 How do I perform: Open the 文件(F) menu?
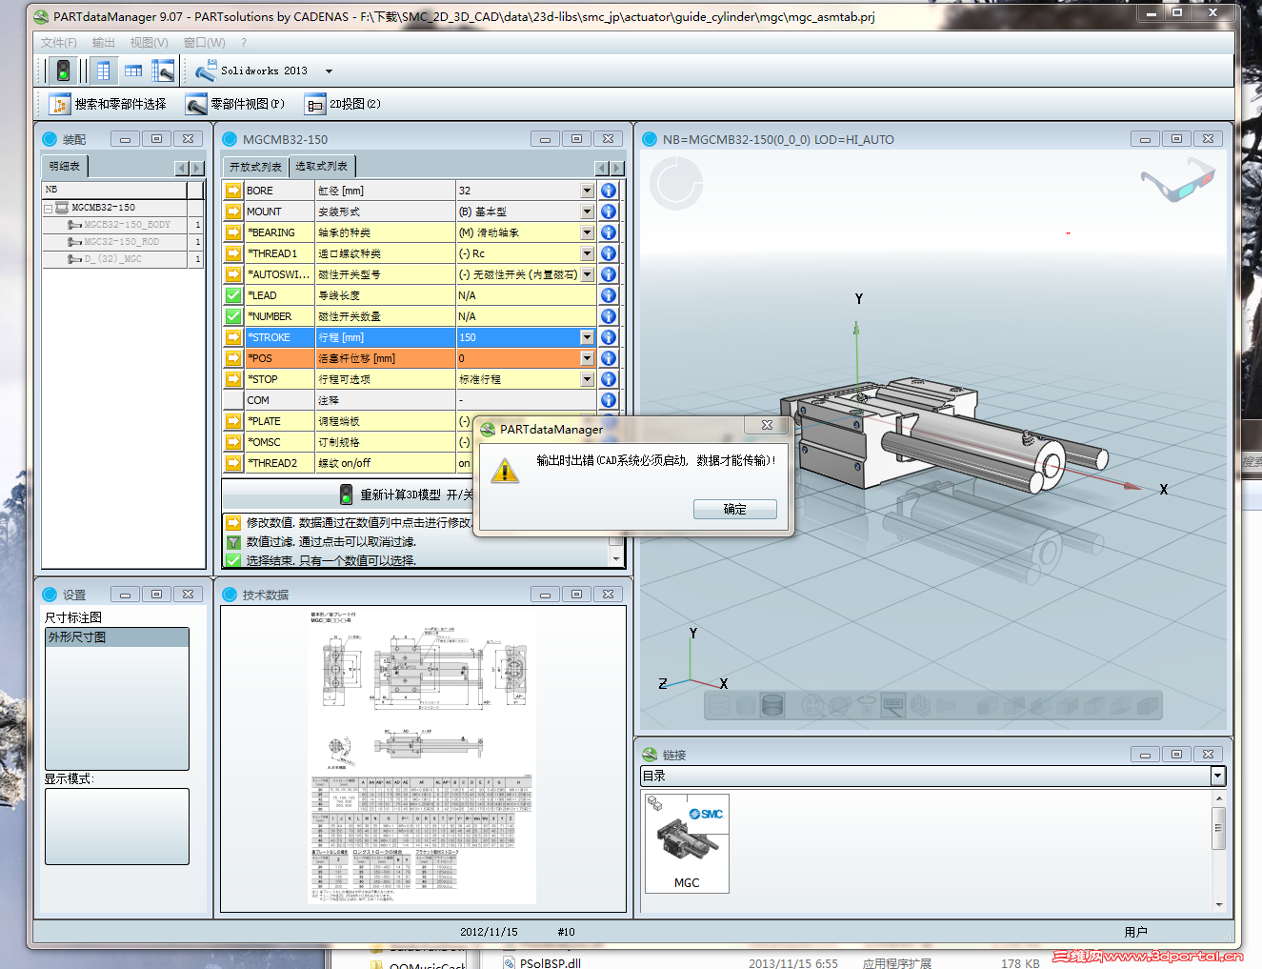click(x=59, y=43)
